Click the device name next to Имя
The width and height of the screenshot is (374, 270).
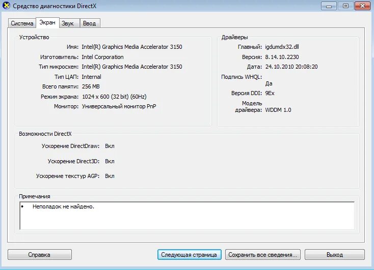click(x=132, y=47)
